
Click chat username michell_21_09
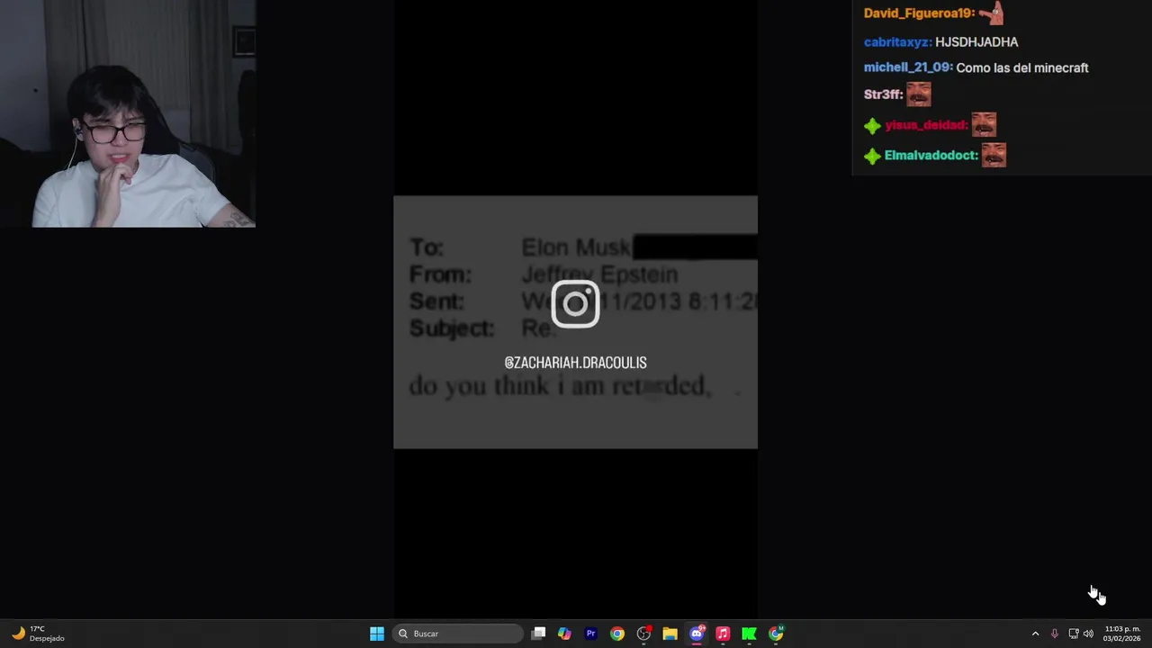(908, 67)
